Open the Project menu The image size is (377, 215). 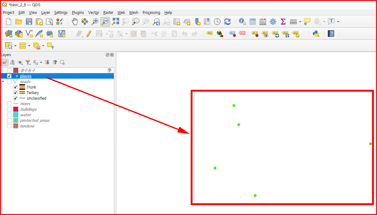(8, 13)
